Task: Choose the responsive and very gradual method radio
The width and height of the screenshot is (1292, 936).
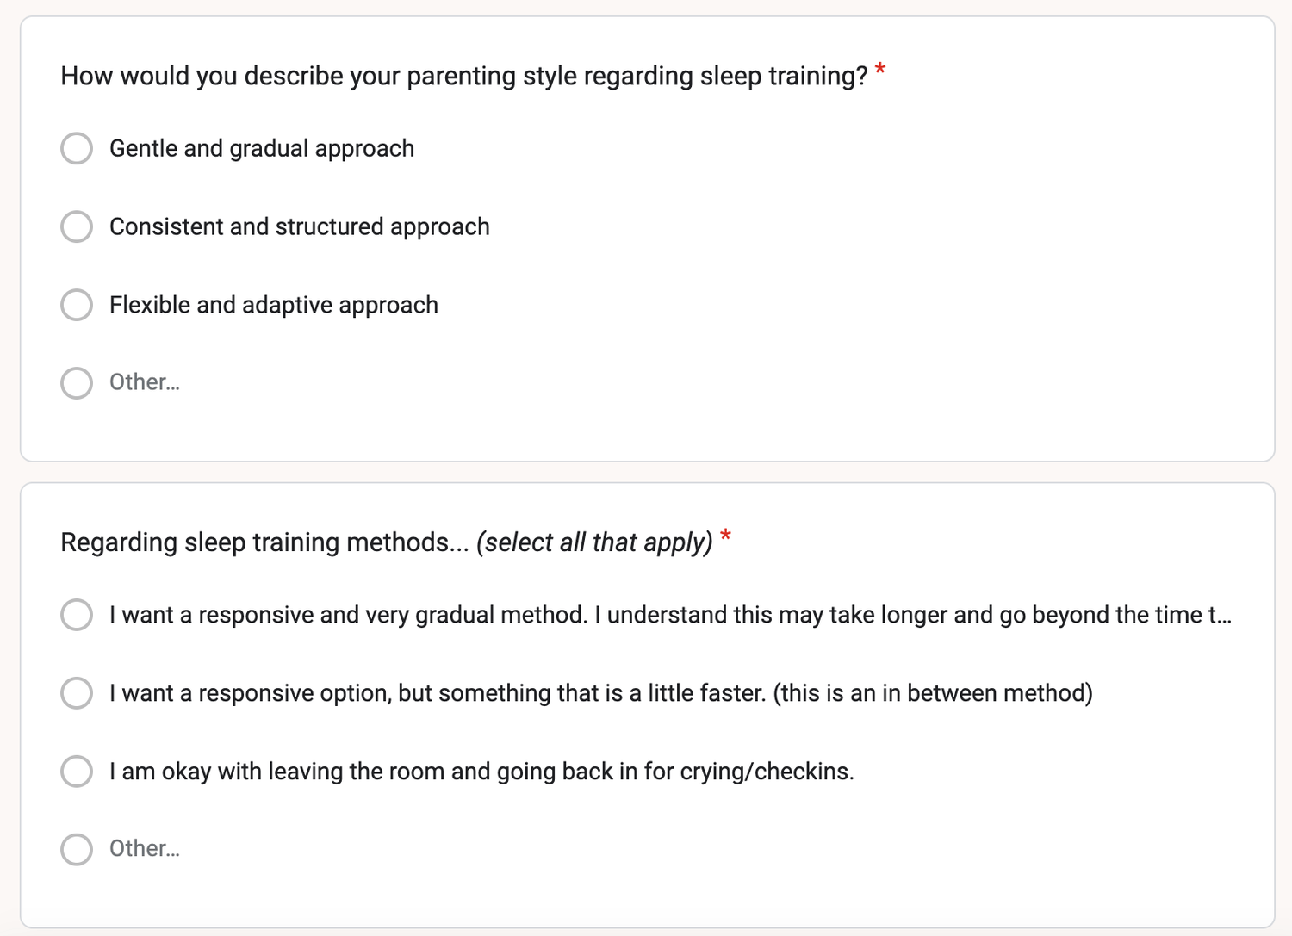Action: point(77,615)
